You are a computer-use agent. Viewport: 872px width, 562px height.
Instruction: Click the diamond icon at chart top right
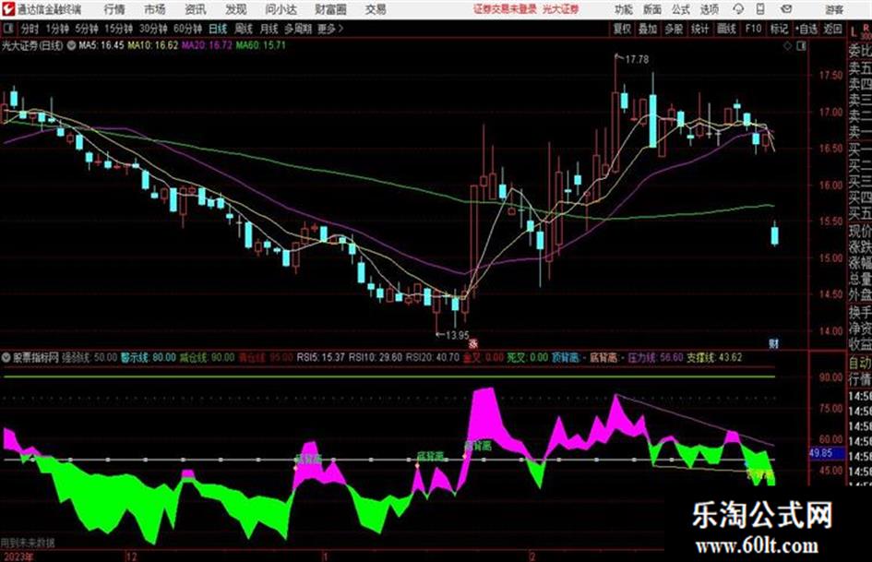click(x=787, y=46)
